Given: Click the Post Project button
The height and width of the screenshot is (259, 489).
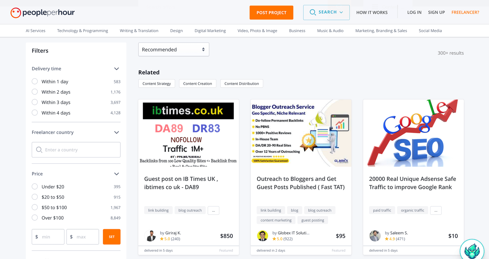Looking at the screenshot, I should pos(272,13).
